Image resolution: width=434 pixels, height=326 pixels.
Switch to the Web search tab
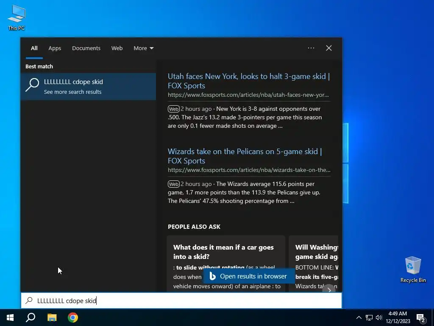117,48
